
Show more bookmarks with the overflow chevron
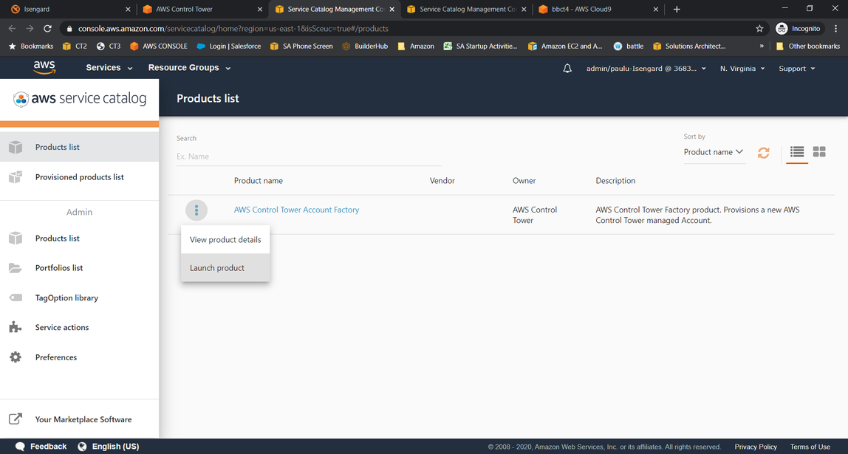click(762, 47)
